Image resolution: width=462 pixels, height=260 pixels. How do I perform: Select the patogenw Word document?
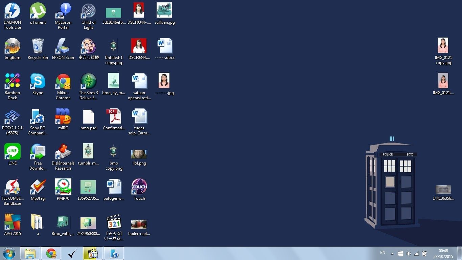[114, 190]
